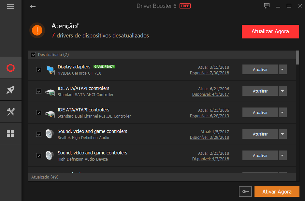Open dropdown arrow for High Definition Audio Device
Image resolution: width=305 pixels, height=201 pixels.
(x=283, y=155)
